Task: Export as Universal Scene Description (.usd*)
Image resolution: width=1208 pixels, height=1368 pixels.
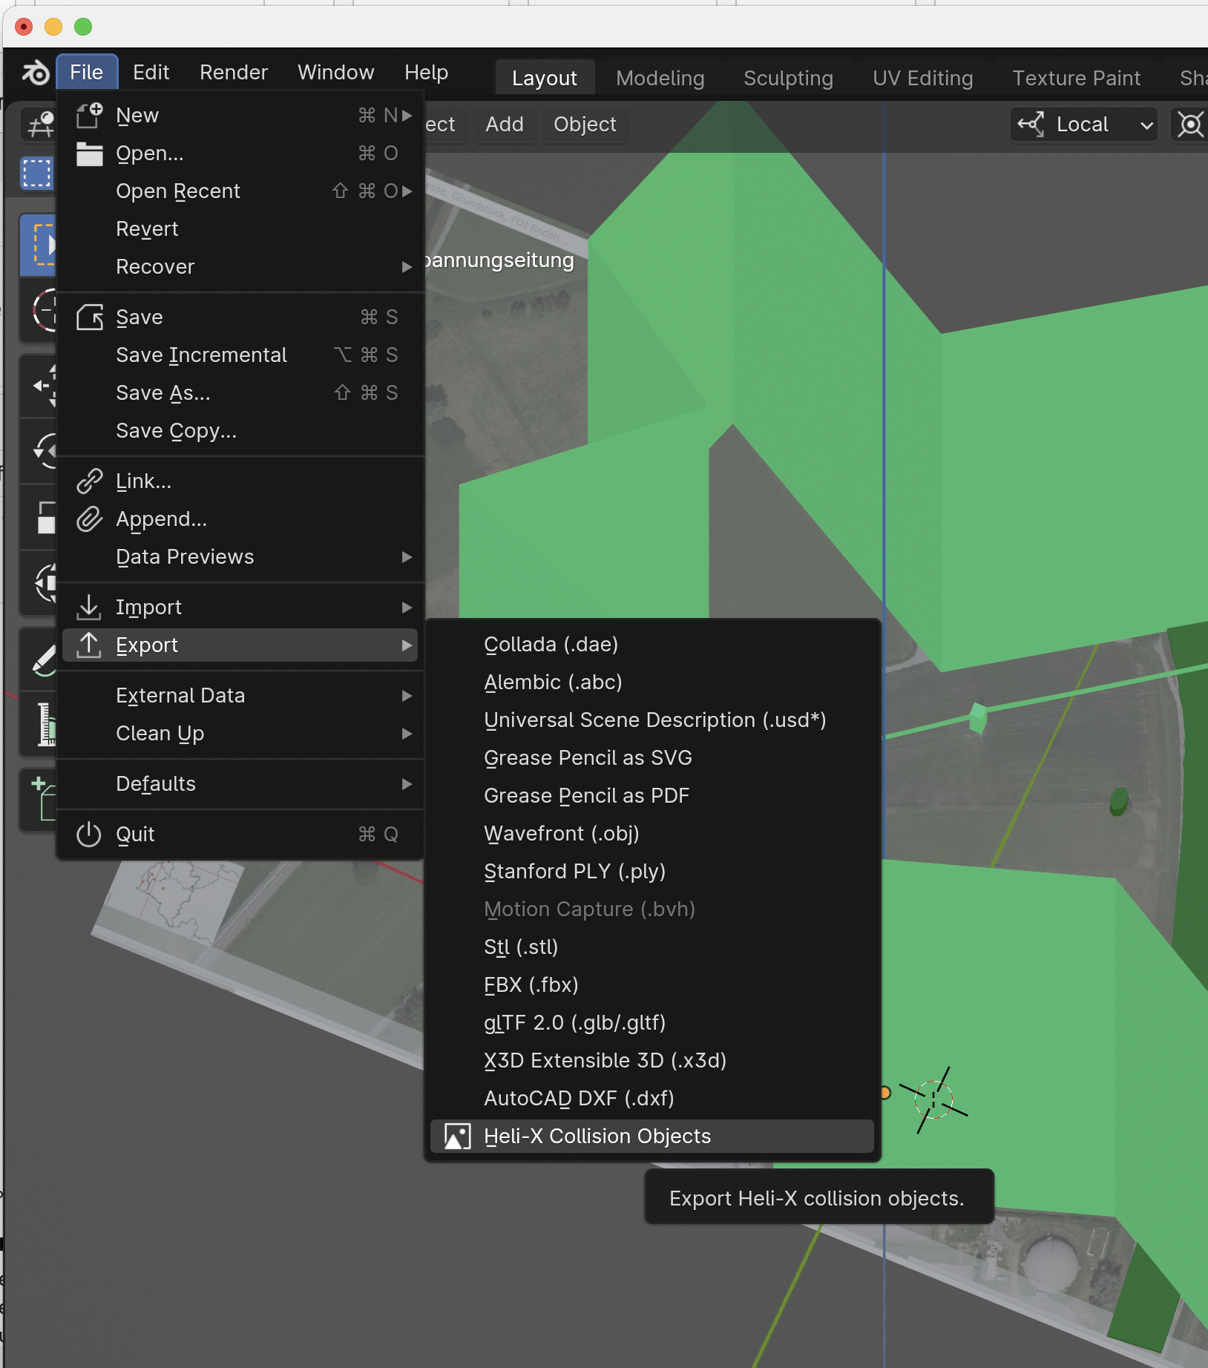Action: pos(651,720)
